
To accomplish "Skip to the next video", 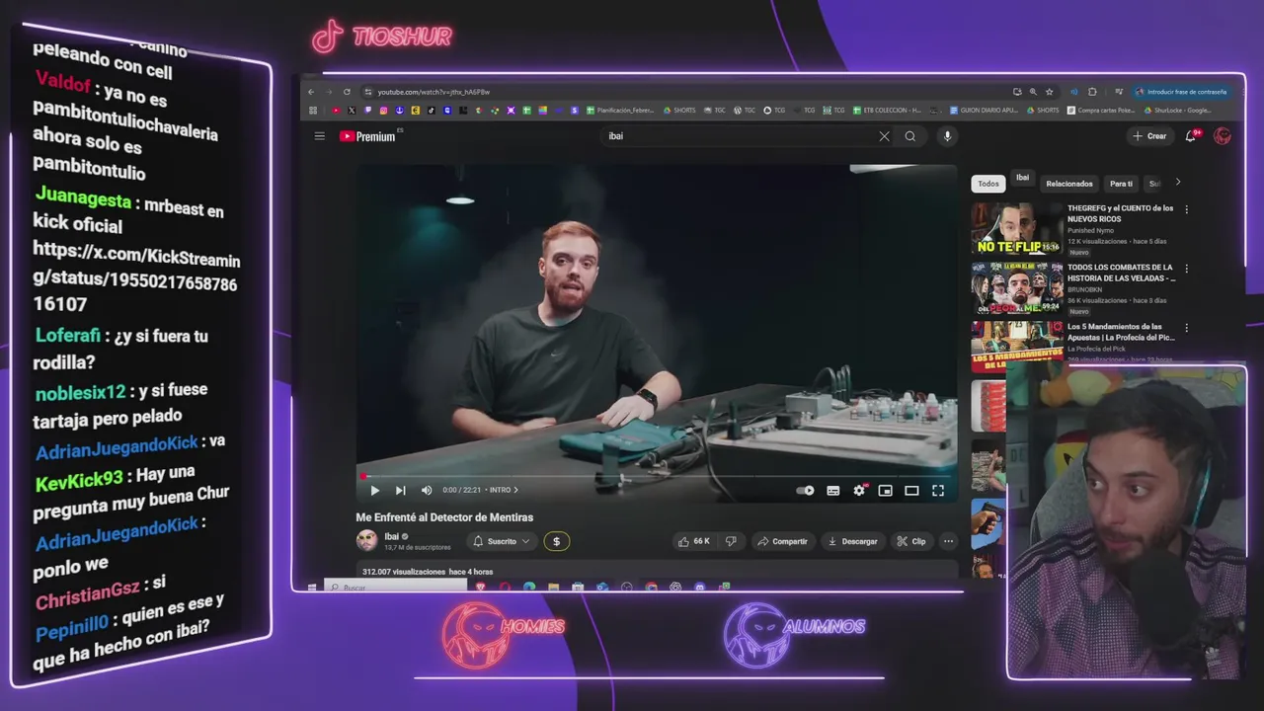I will coord(400,490).
